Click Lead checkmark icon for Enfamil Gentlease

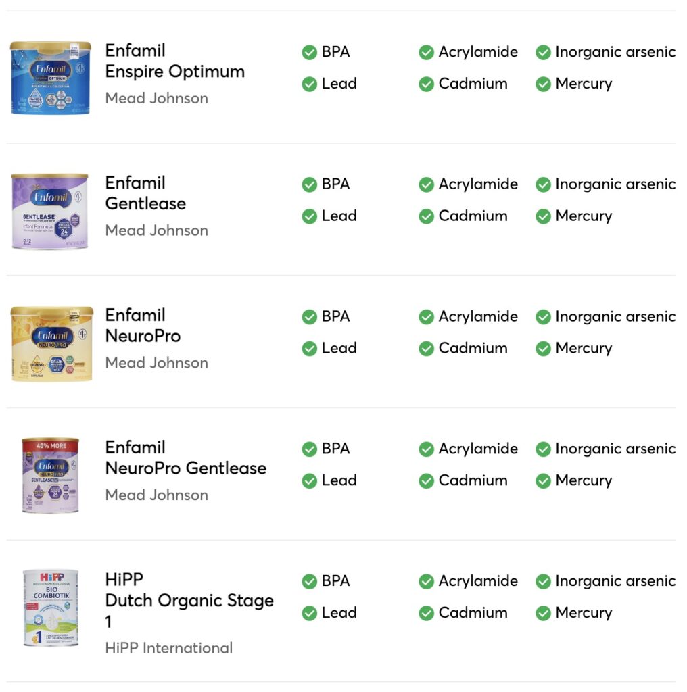(309, 216)
